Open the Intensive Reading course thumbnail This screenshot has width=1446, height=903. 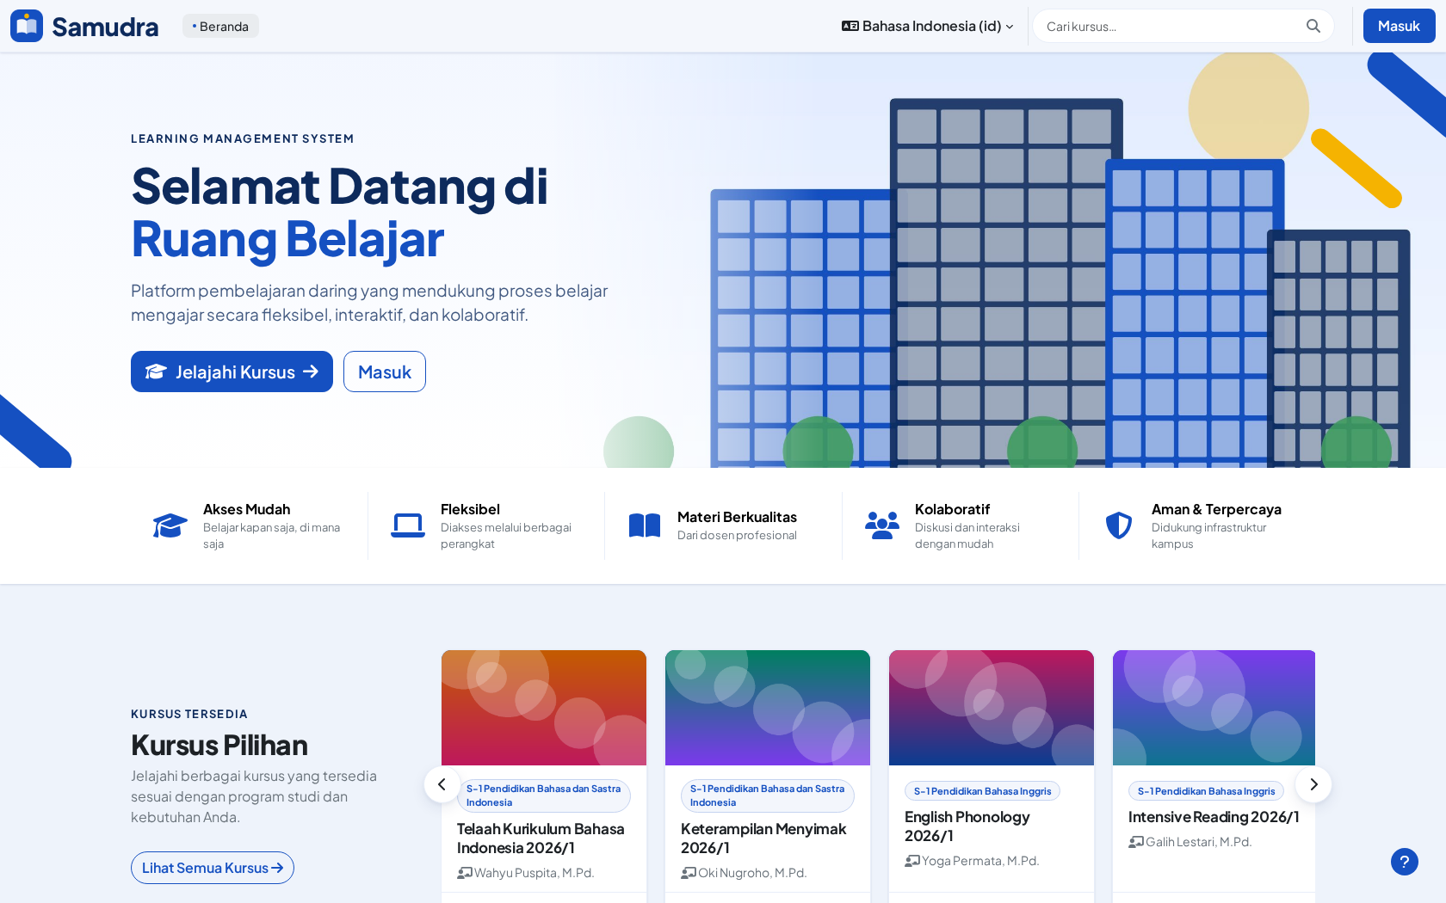(1214, 708)
